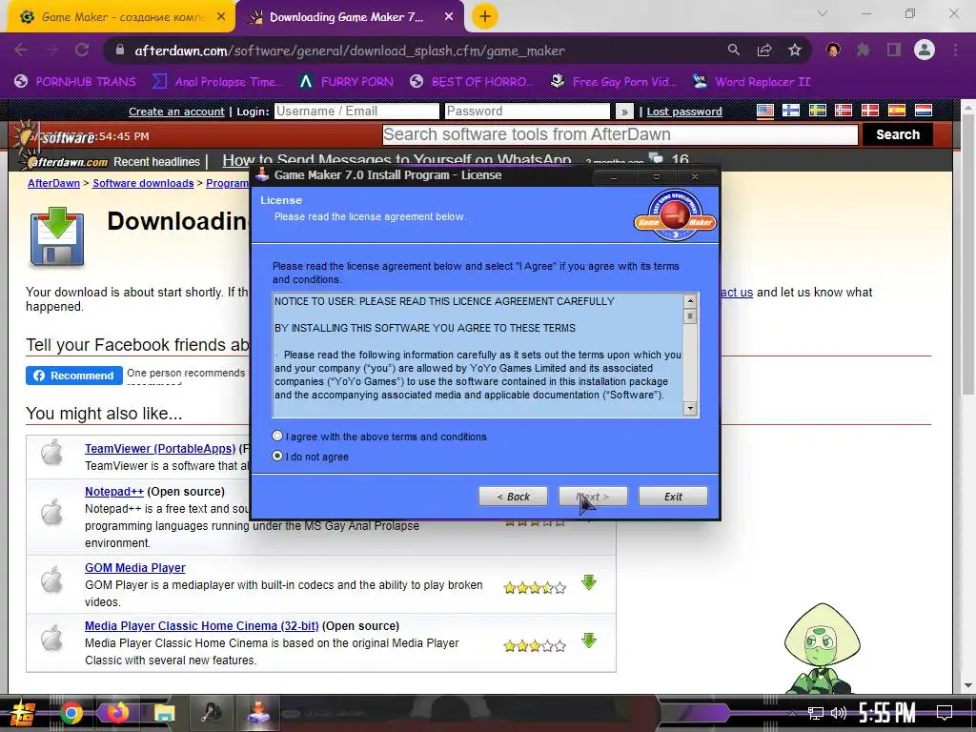Click Media Player Classic green download arrow
976x732 pixels.
pyautogui.click(x=589, y=640)
